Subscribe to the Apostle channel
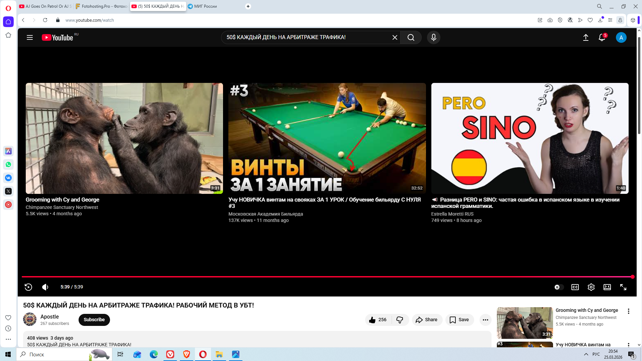The height and width of the screenshot is (361, 642). [x=94, y=320]
